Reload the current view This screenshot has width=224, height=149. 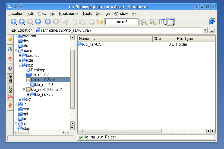click(x=48, y=22)
